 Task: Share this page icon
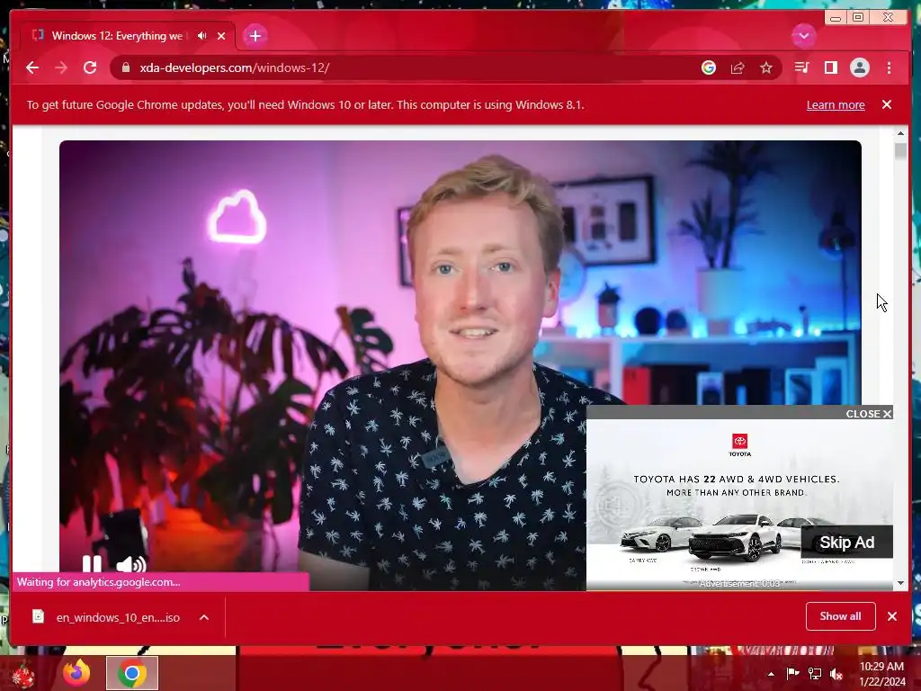(x=738, y=67)
